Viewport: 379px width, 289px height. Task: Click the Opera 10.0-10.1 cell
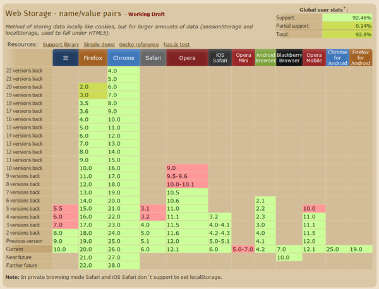click(x=187, y=184)
